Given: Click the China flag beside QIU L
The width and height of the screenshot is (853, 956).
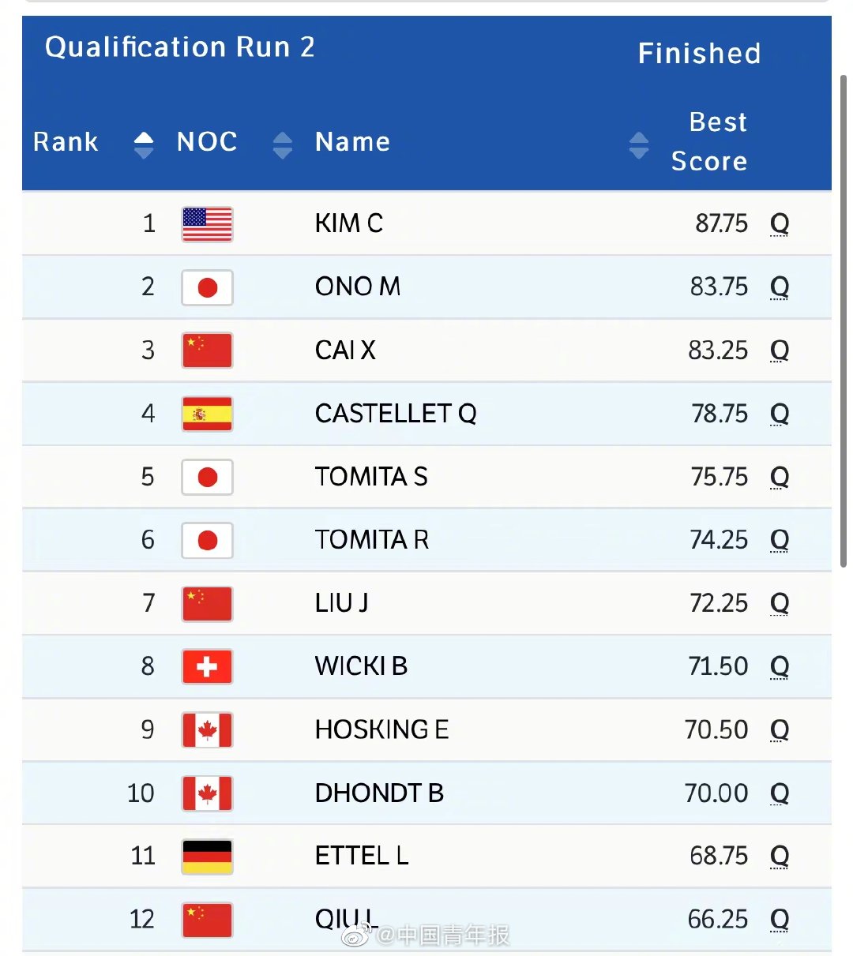Looking at the screenshot, I should click(207, 920).
